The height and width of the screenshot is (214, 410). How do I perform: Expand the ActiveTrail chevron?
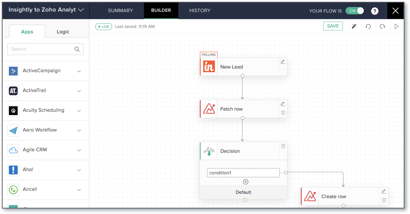coord(79,91)
